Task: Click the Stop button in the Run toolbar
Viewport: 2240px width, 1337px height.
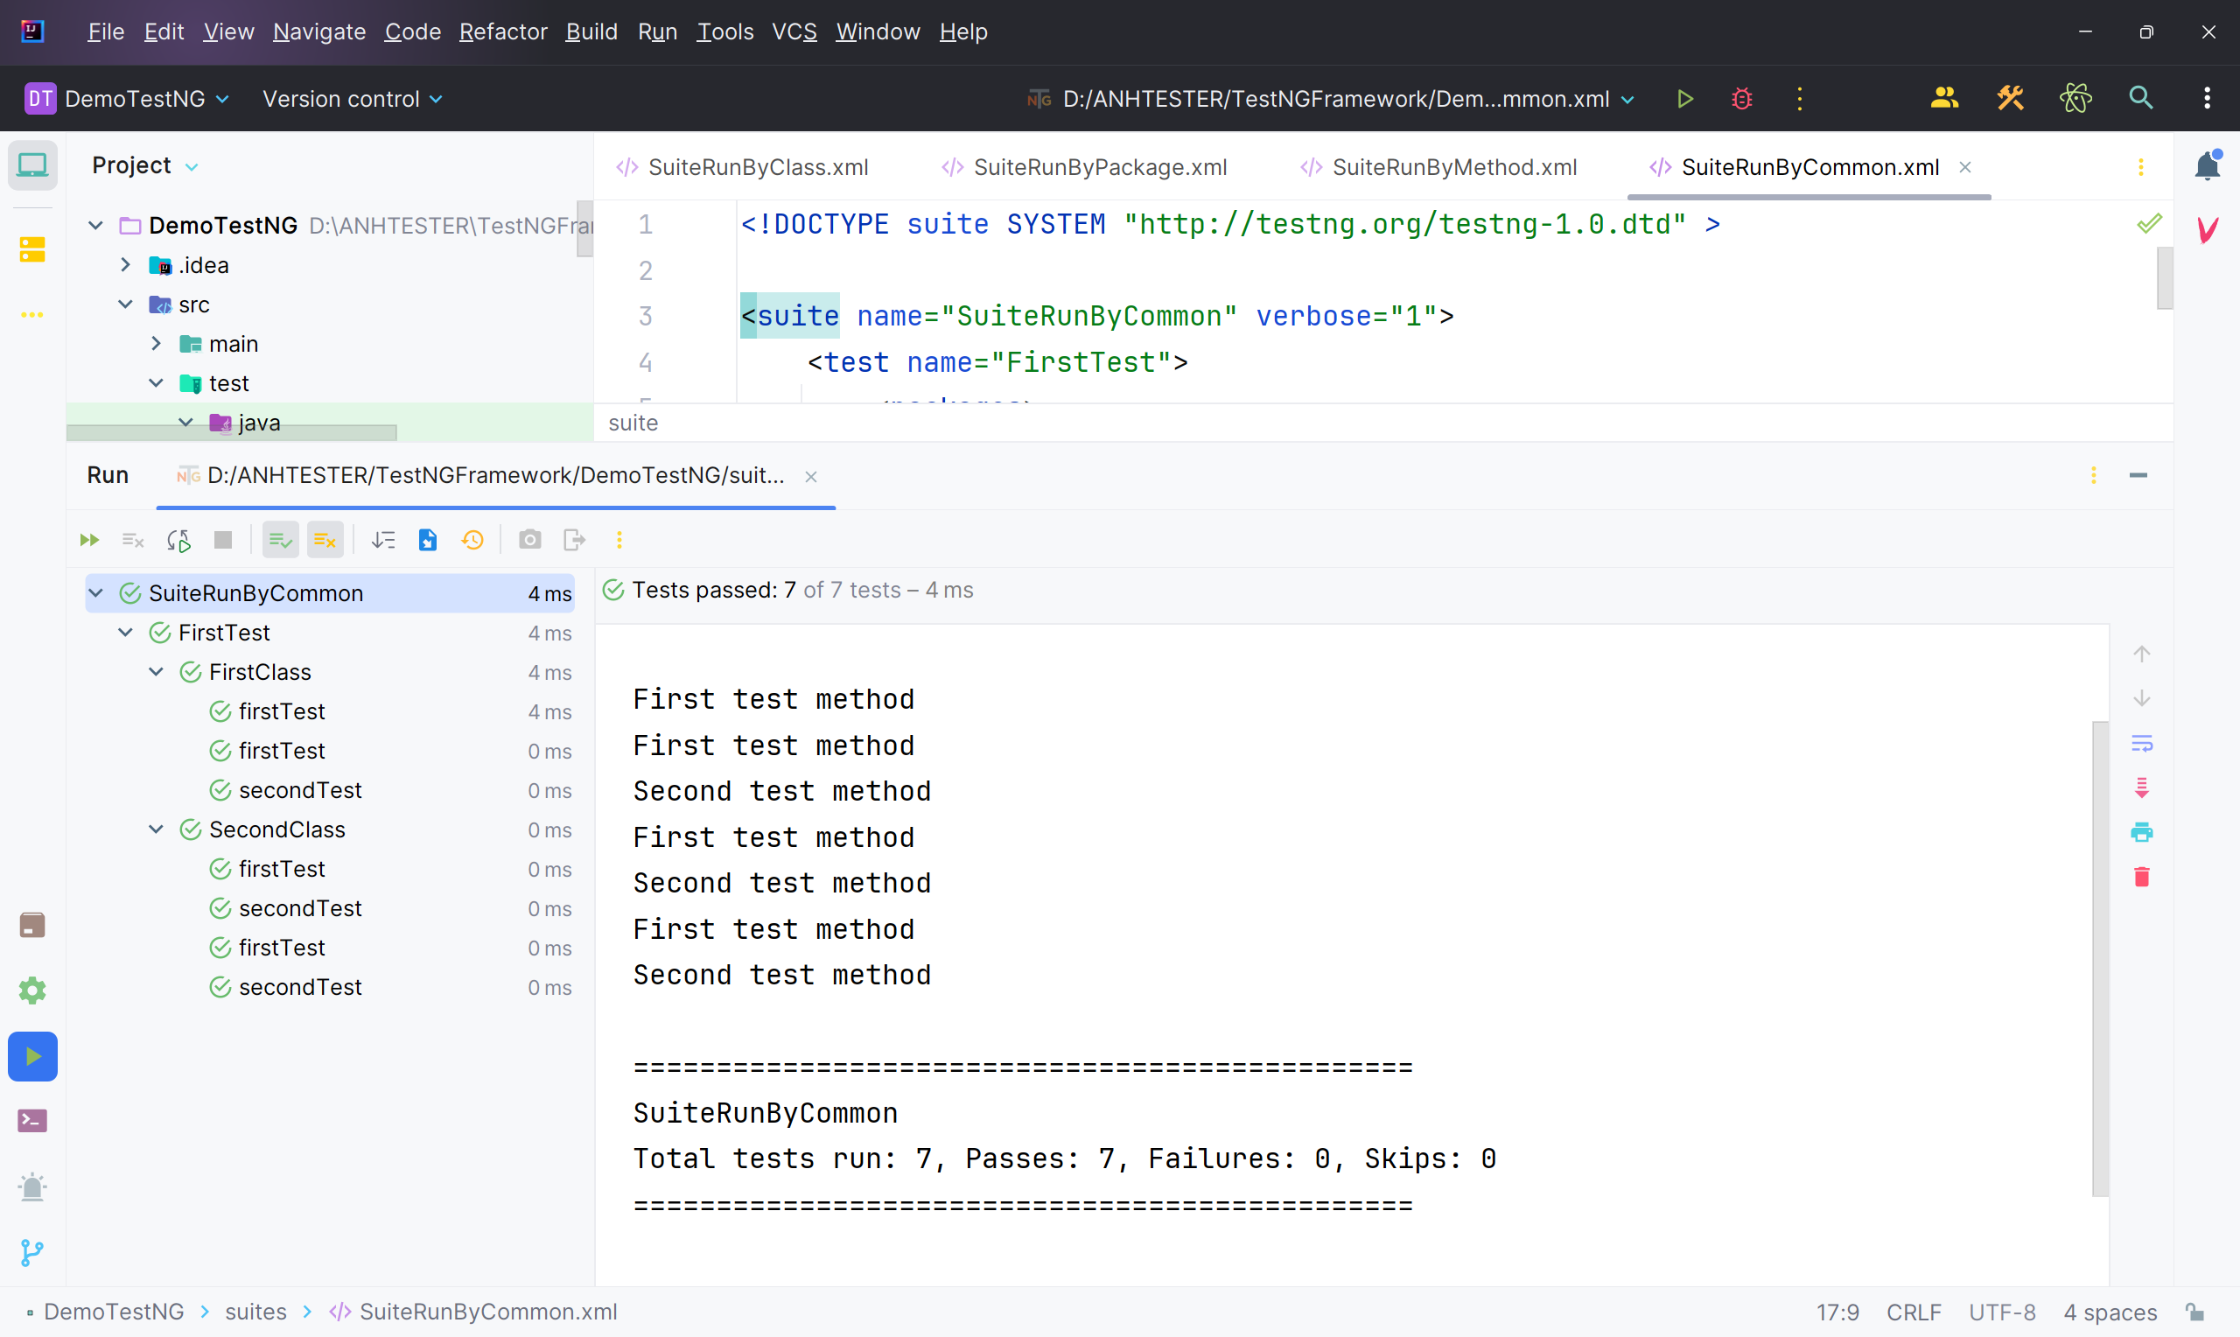Action: [222, 540]
